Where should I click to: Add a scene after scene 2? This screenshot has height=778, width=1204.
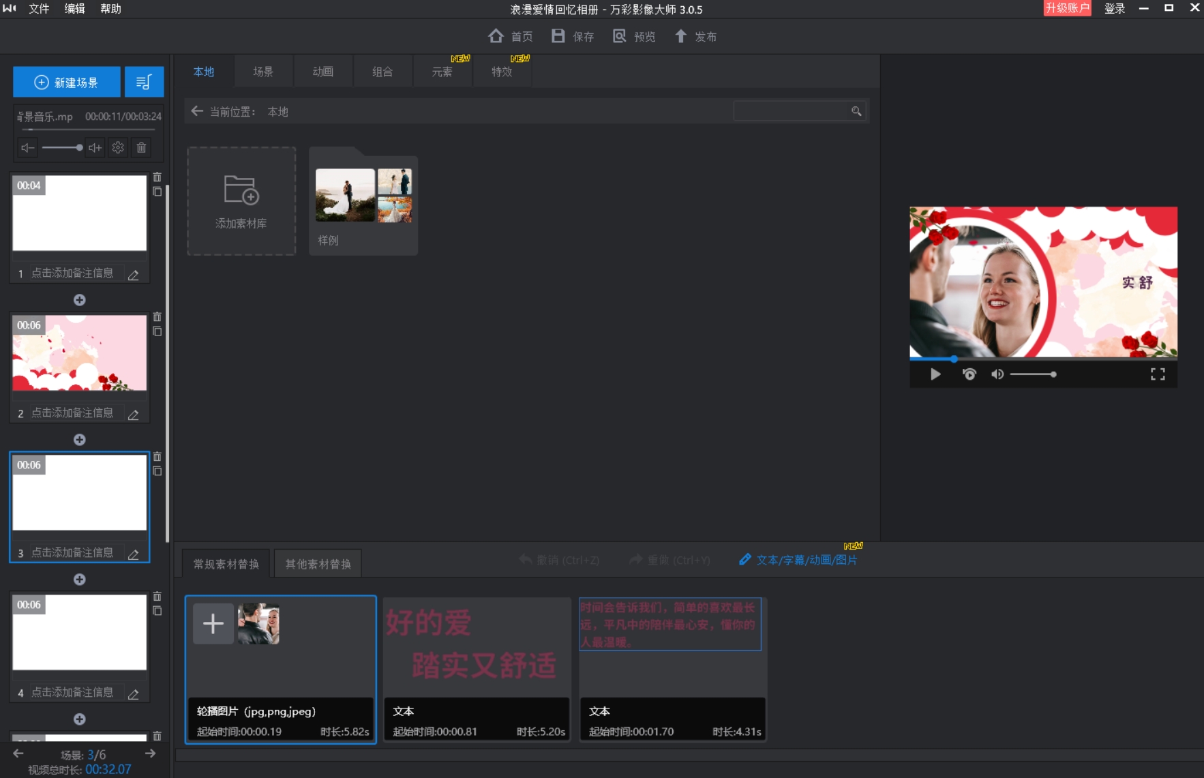(80, 440)
